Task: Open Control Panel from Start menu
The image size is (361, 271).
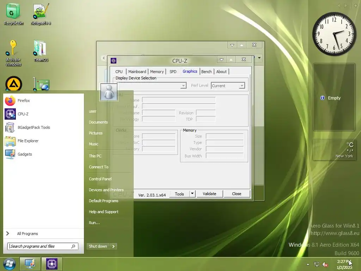Action: click(x=100, y=179)
